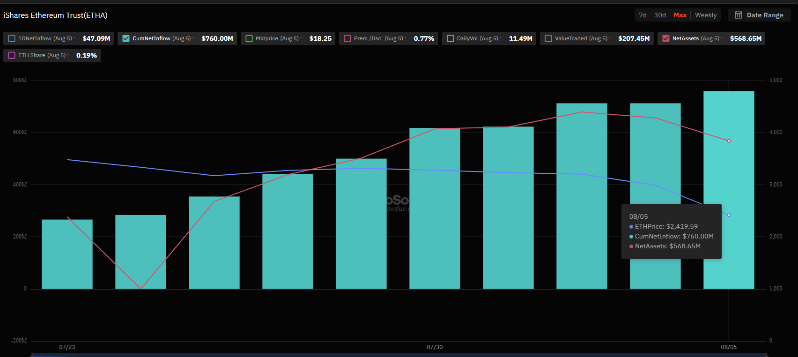Enable the Prem./Dsc. series checkbox
Viewport: 798px width, 357px height.
347,38
